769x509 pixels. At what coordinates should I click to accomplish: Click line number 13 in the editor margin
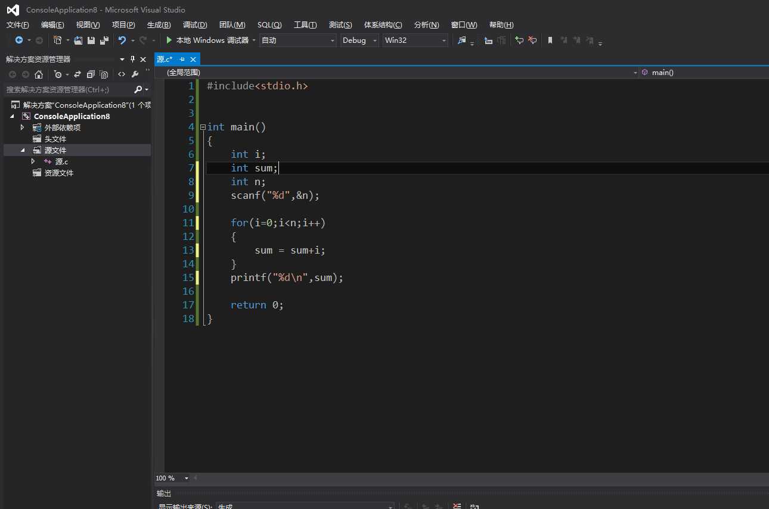tap(188, 250)
